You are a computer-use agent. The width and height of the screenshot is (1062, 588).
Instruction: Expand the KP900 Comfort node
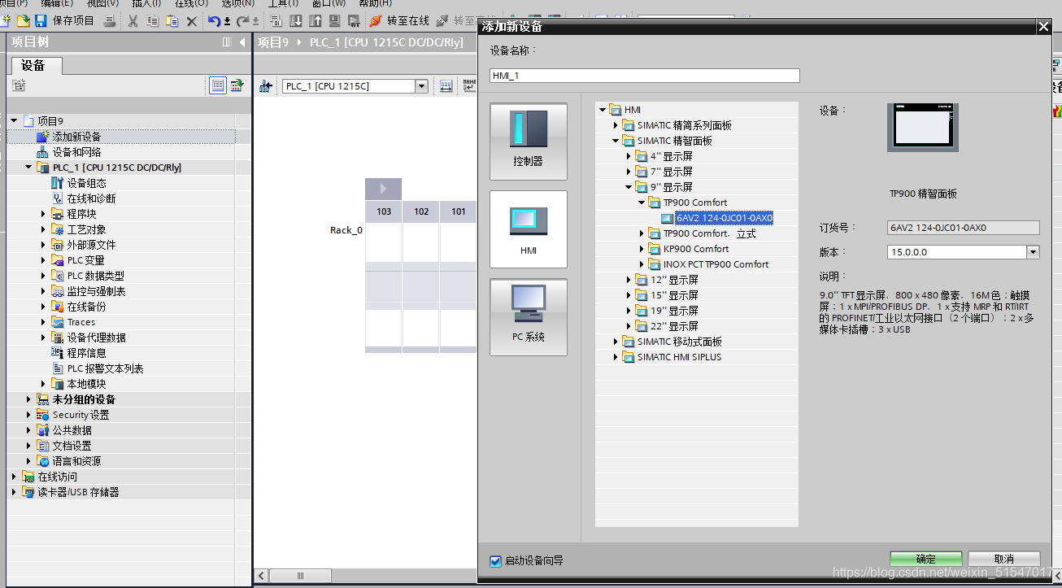coord(642,249)
